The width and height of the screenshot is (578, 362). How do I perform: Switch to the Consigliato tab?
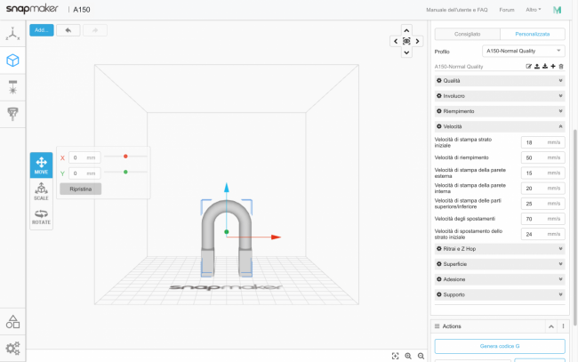467,33
